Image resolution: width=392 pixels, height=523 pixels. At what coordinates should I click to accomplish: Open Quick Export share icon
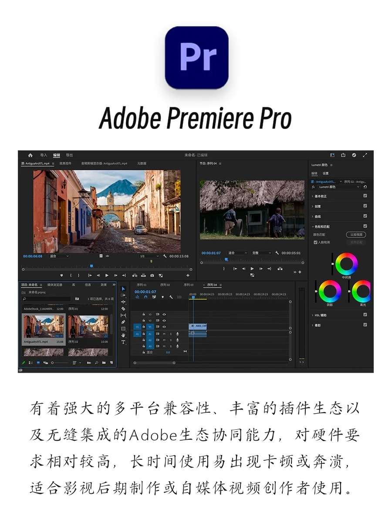(343, 155)
